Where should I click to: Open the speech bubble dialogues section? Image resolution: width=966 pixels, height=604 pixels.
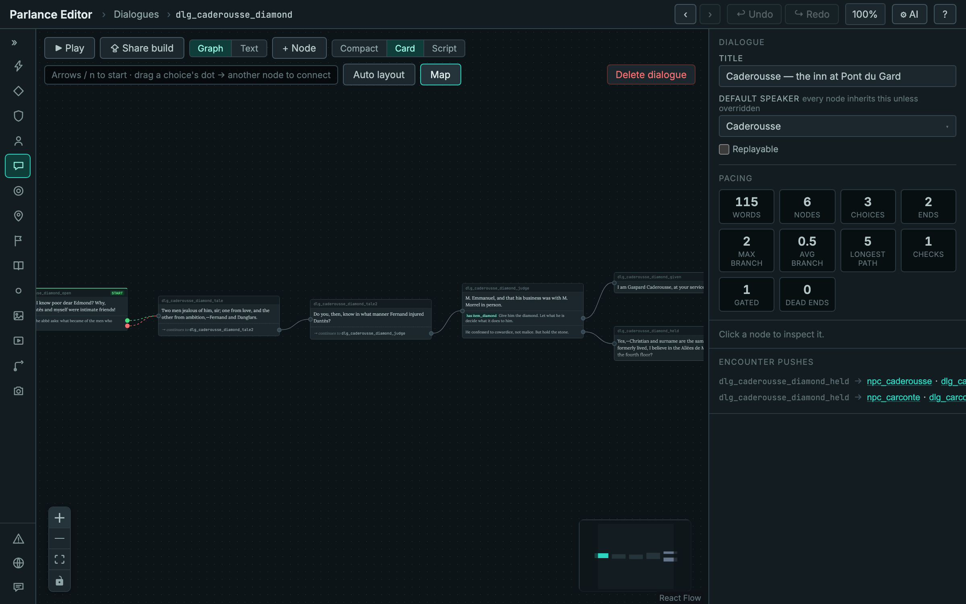[x=18, y=166]
